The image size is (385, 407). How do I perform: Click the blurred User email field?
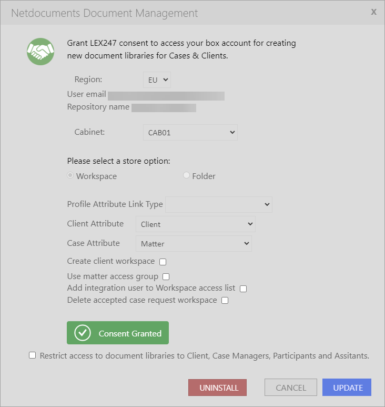point(166,96)
